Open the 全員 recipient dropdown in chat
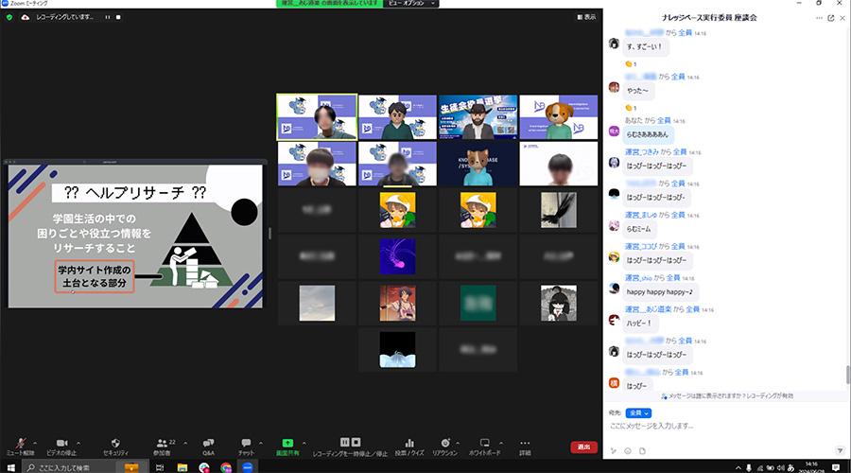The height and width of the screenshot is (473, 851). 639,412
